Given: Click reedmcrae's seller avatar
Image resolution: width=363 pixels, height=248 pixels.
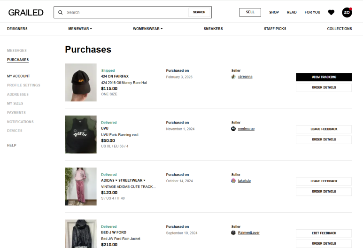Looking at the screenshot, I should click(x=233, y=129).
